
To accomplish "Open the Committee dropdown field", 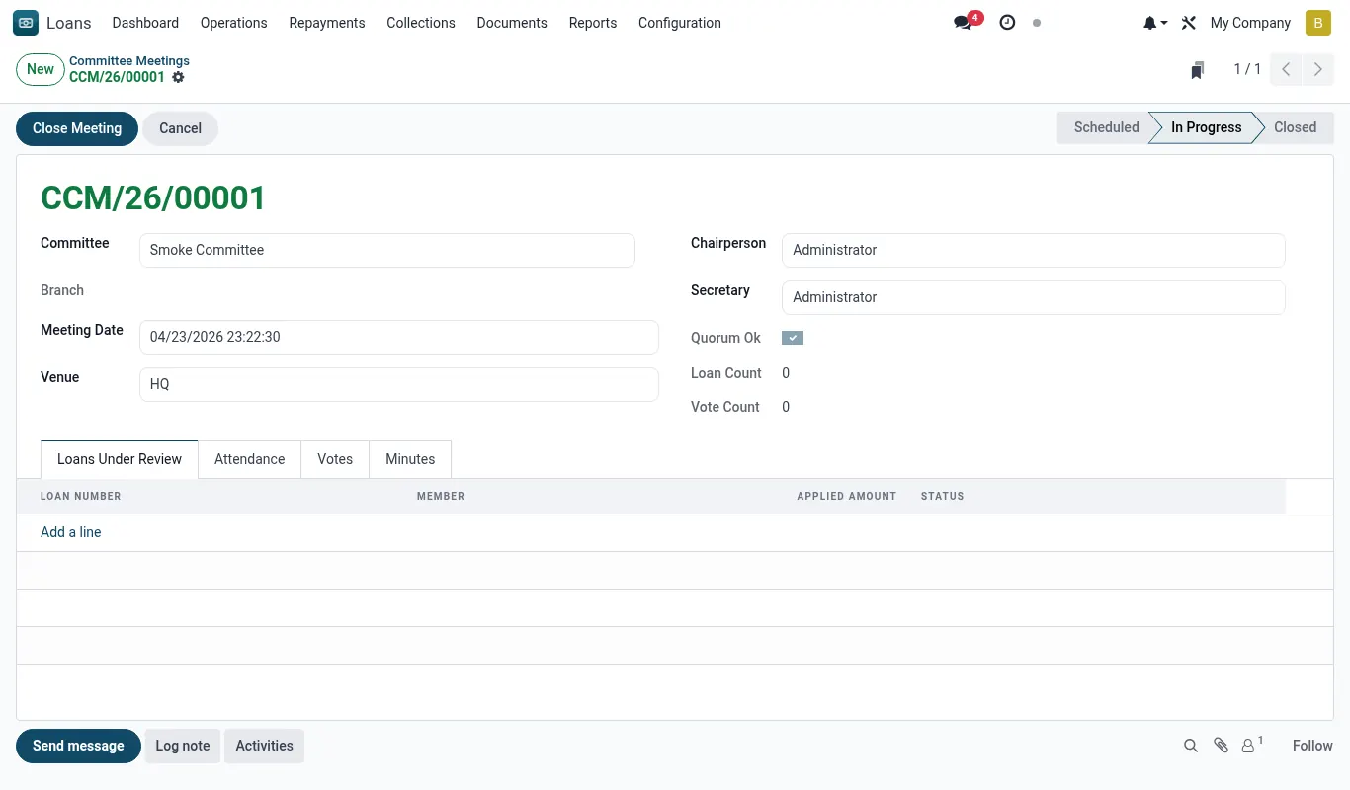I will [x=387, y=250].
